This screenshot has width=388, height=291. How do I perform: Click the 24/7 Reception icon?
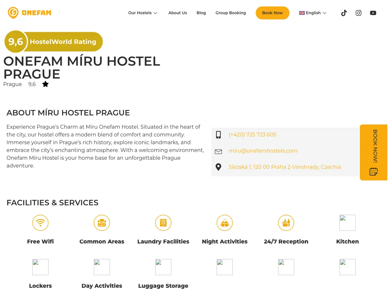(x=286, y=223)
